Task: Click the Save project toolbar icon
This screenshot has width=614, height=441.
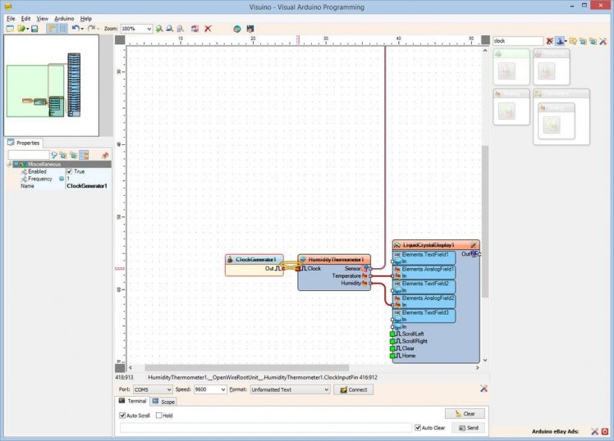Action: pyautogui.click(x=34, y=29)
